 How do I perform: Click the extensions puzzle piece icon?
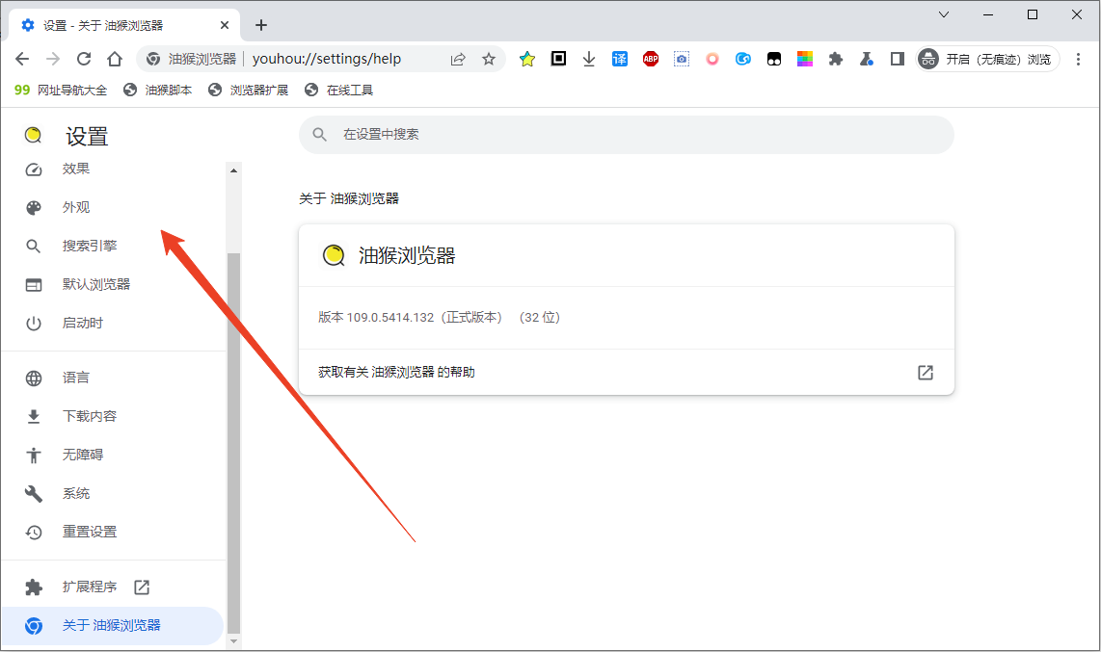836,59
